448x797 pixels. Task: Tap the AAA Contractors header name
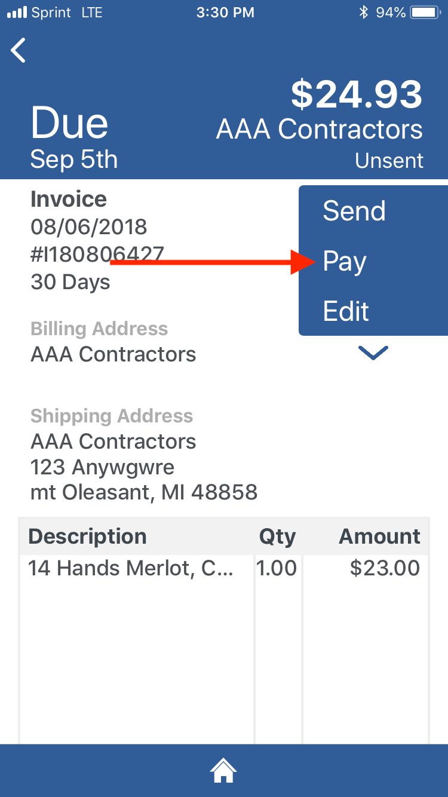pyautogui.click(x=319, y=129)
